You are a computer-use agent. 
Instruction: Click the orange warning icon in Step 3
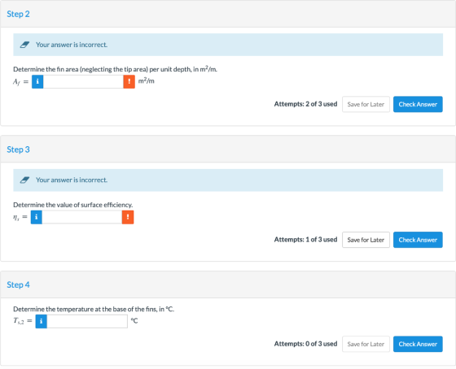coord(128,217)
